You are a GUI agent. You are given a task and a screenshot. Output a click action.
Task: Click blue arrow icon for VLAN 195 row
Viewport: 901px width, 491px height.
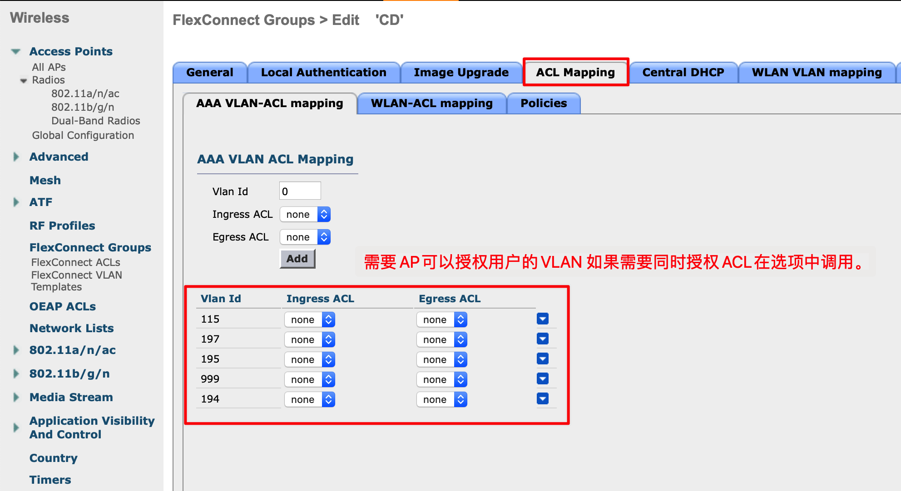[542, 359]
